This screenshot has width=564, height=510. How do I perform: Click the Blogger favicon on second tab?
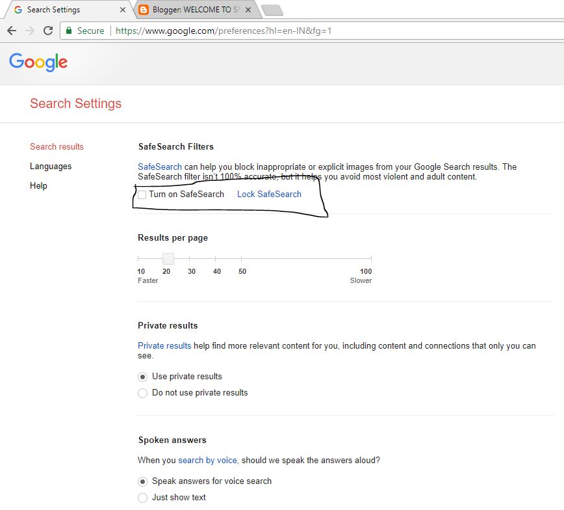[x=144, y=10]
